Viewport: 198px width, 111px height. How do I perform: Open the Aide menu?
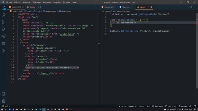pyautogui.click(x=75, y=2)
